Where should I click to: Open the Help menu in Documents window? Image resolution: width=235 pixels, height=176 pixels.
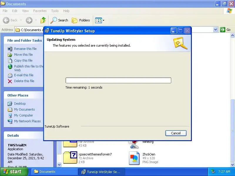[66, 11]
